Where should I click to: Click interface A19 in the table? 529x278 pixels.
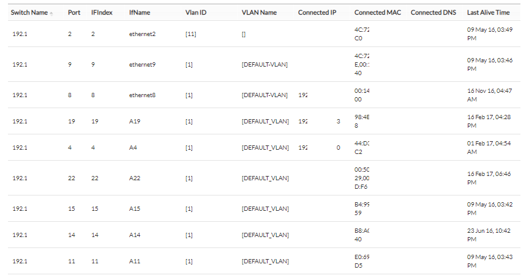point(135,122)
